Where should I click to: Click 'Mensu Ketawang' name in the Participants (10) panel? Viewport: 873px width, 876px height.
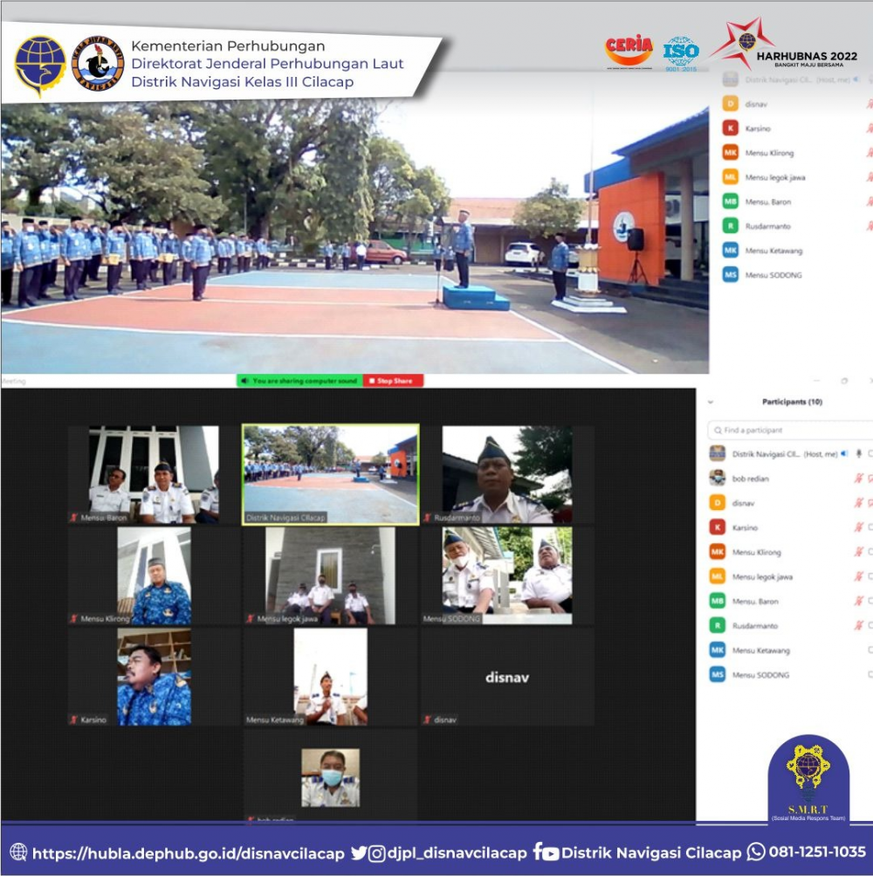click(760, 651)
